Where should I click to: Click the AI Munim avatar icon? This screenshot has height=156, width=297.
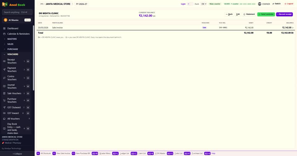click(x=6, y=20)
